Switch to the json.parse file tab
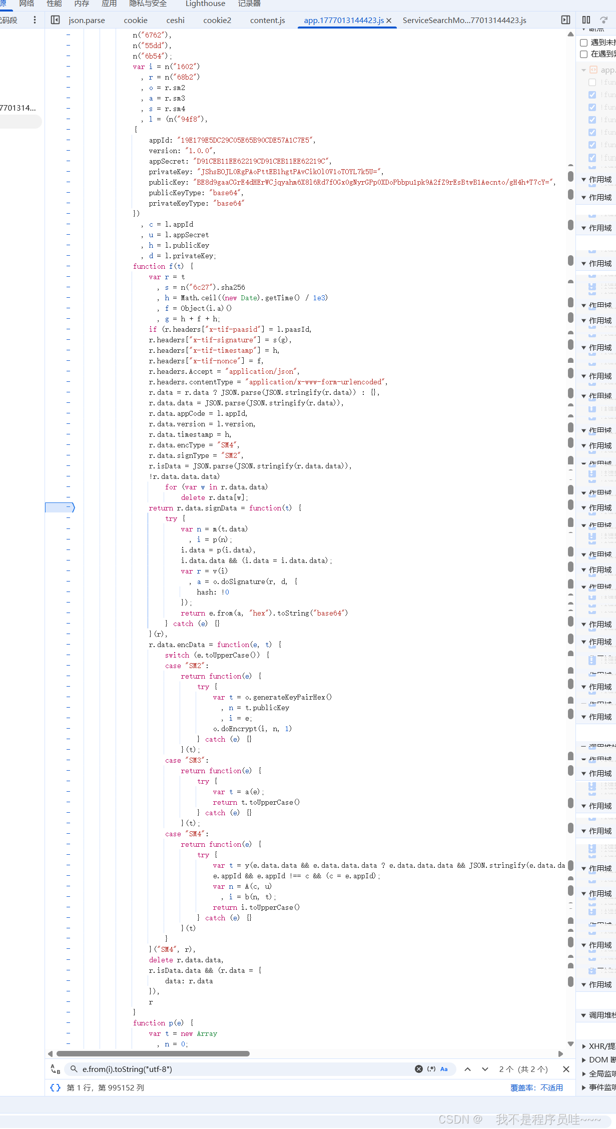This screenshot has height=1129, width=616. coord(87,21)
